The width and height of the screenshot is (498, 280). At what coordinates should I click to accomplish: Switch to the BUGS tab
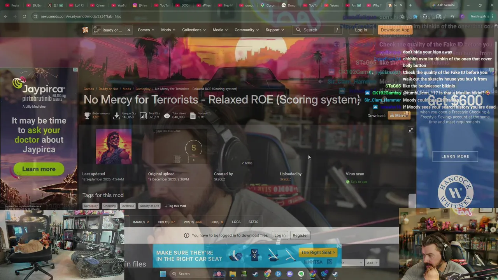(x=217, y=222)
